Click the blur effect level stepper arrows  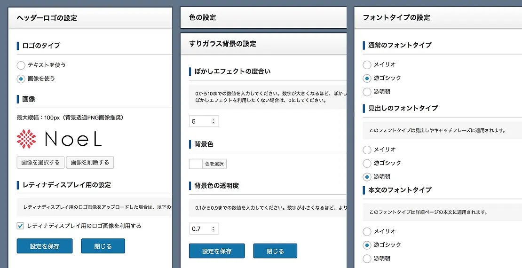213,122
